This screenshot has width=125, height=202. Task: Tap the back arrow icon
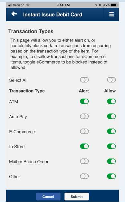click(14, 14)
